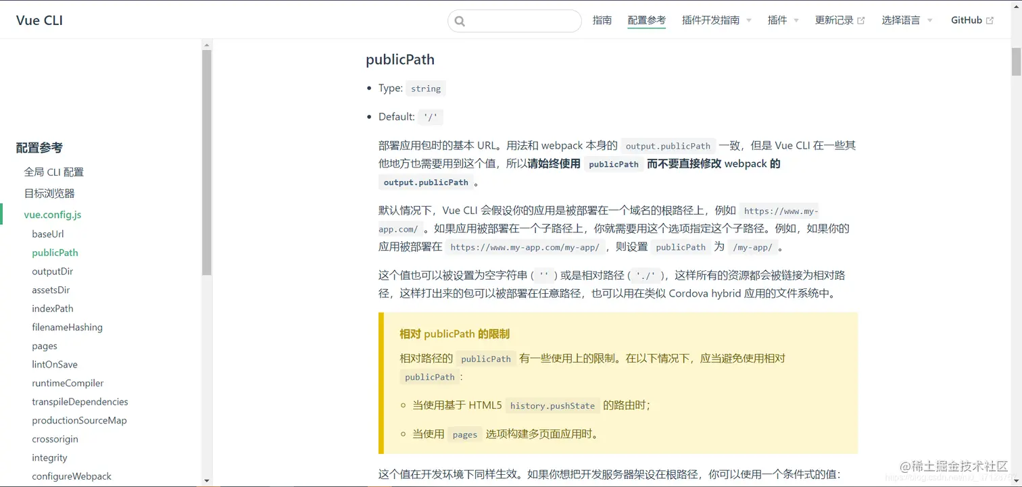The height and width of the screenshot is (487, 1022).
Task: Switch to the 指南 navigation item
Action: (602, 20)
